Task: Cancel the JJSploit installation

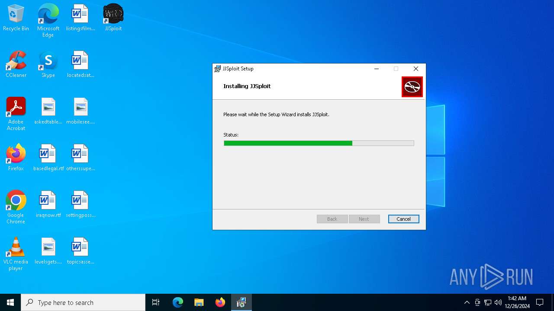Action: (403, 219)
